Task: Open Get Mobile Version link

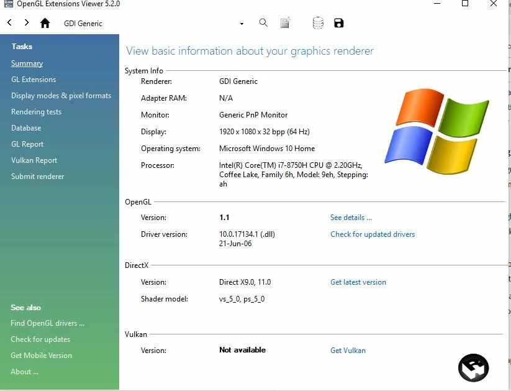Action: pos(41,356)
